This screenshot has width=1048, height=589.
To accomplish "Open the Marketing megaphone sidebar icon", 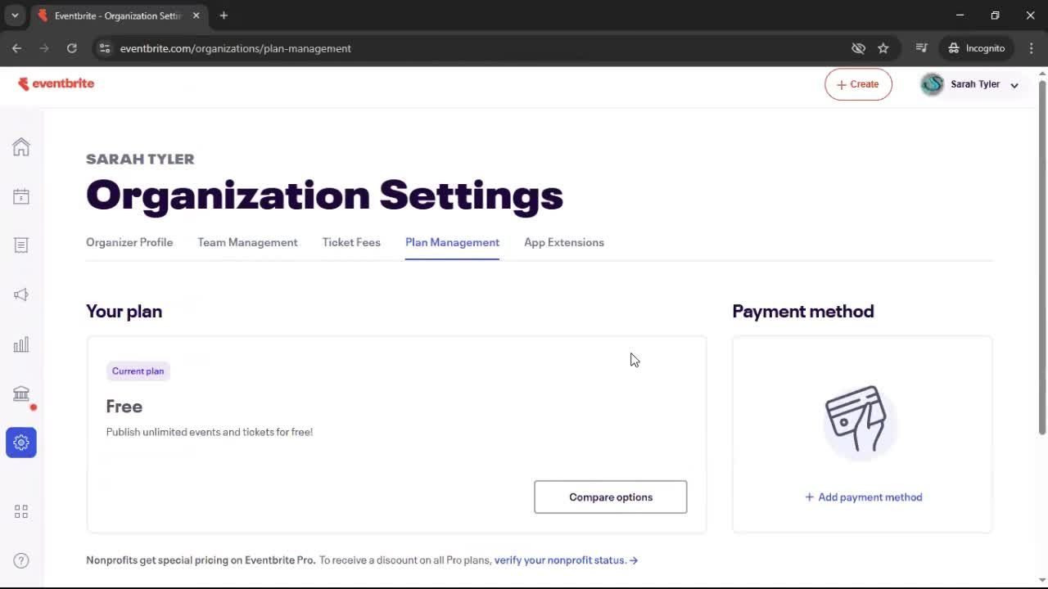I will (21, 294).
